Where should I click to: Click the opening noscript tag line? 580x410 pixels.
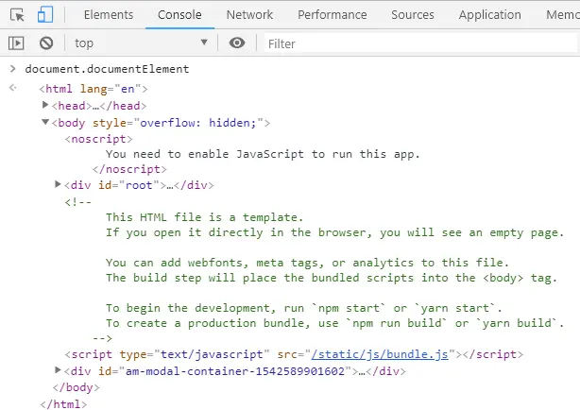[x=98, y=139]
